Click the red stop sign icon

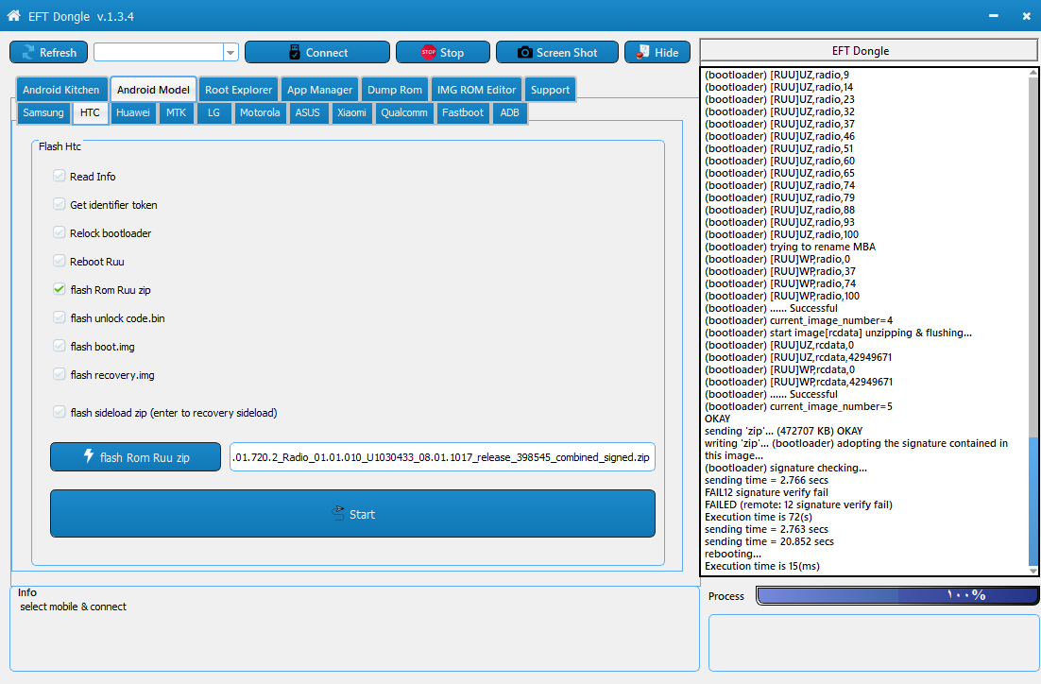(428, 53)
